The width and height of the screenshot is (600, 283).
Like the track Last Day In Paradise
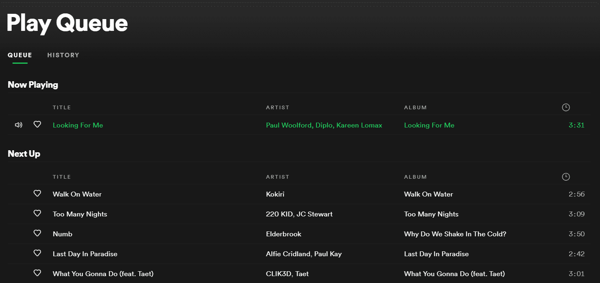click(x=37, y=253)
